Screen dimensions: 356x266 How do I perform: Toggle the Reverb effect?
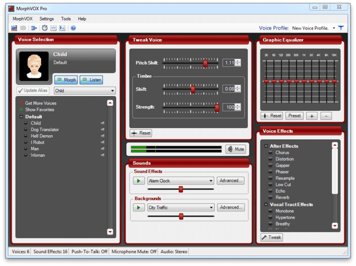tap(270, 197)
